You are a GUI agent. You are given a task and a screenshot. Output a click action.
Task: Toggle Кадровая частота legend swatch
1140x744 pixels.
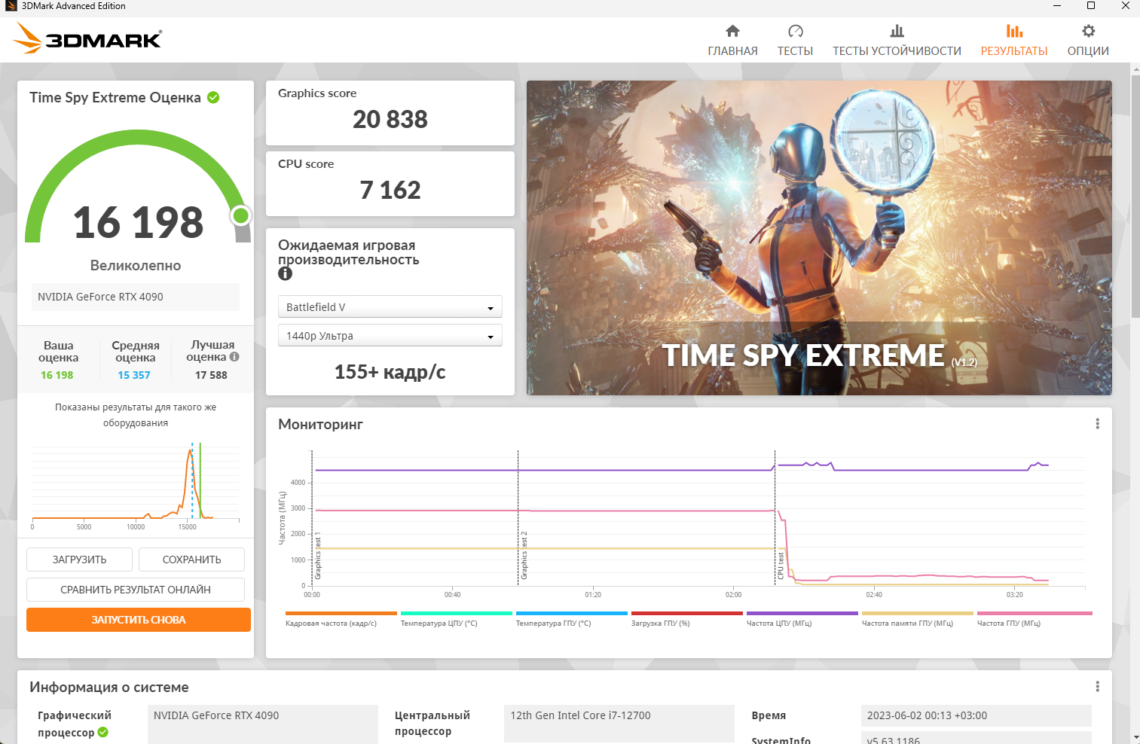pos(341,613)
